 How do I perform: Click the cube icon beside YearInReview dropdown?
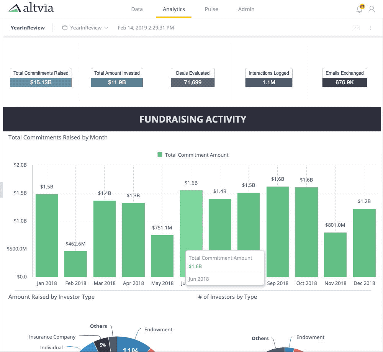(65, 28)
